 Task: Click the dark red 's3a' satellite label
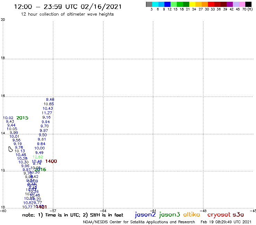coord(238,215)
